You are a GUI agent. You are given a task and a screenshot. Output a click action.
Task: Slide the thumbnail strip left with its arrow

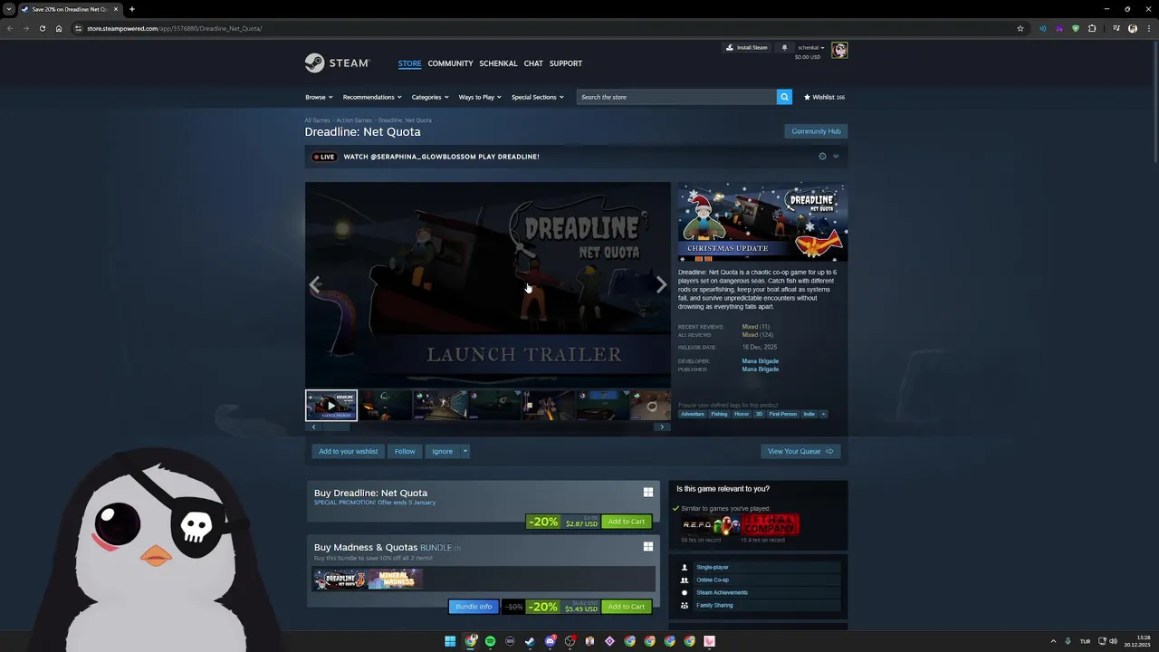click(314, 427)
